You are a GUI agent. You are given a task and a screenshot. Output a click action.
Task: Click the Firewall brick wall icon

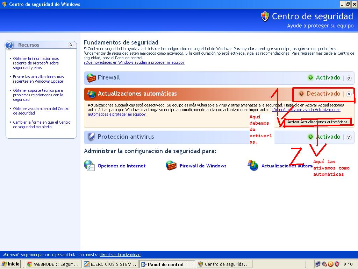[91, 78]
